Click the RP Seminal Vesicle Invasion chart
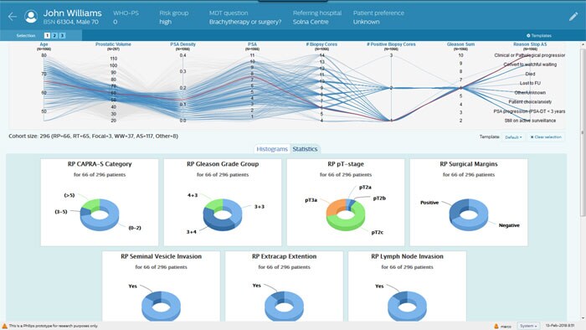This screenshot has width=586, height=330. point(161,307)
